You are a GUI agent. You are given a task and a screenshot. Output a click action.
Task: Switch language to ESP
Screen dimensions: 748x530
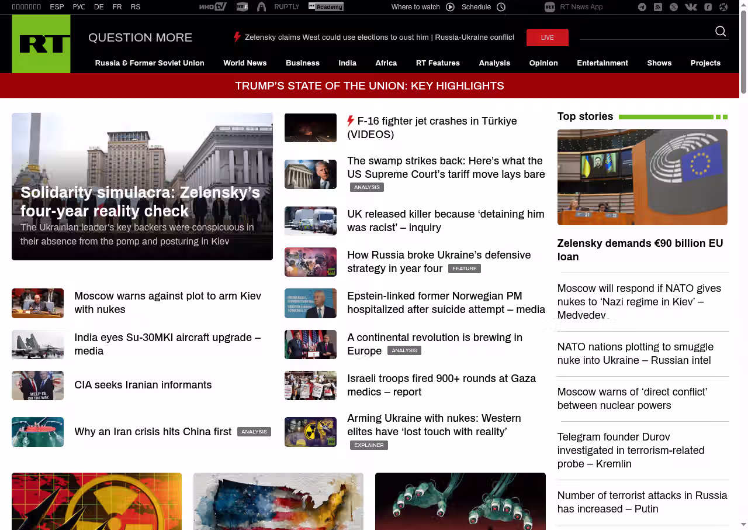coord(57,7)
